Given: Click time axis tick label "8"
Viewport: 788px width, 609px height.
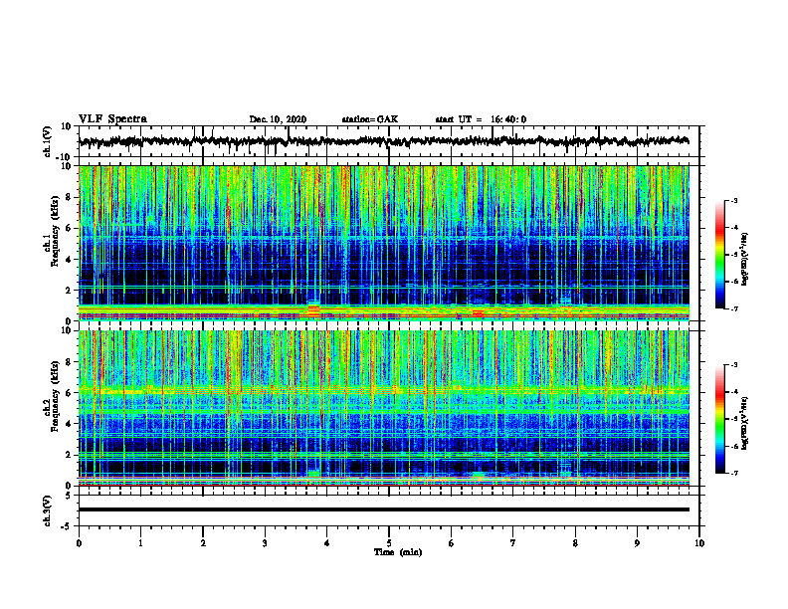Looking at the screenshot, I should pos(575,543).
